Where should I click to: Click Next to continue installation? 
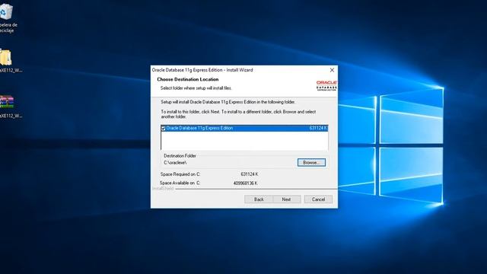tap(286, 199)
